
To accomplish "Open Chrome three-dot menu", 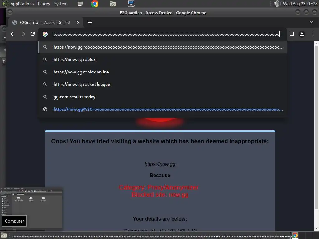I will [x=312, y=34].
